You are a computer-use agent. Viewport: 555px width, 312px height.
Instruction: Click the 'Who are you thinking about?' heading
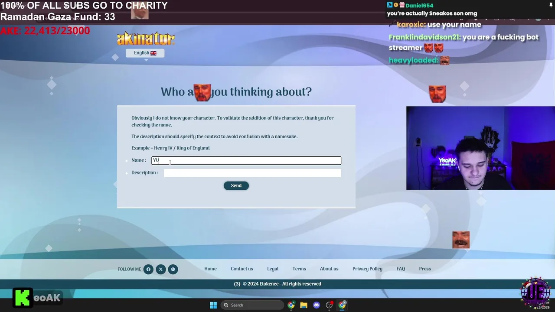coord(236,92)
